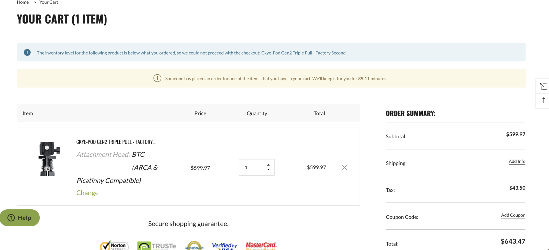Image resolution: width=549 pixels, height=250 pixels.
Task: Click Add Coupon link
Action: click(513, 215)
